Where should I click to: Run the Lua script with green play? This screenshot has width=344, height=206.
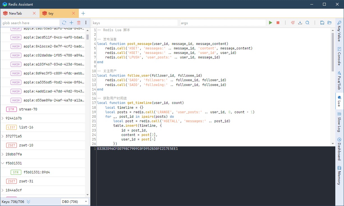pyautogui.click(x=270, y=22)
